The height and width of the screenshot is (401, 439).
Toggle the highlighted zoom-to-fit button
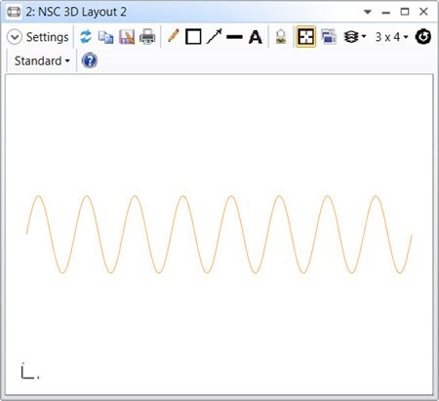[305, 37]
